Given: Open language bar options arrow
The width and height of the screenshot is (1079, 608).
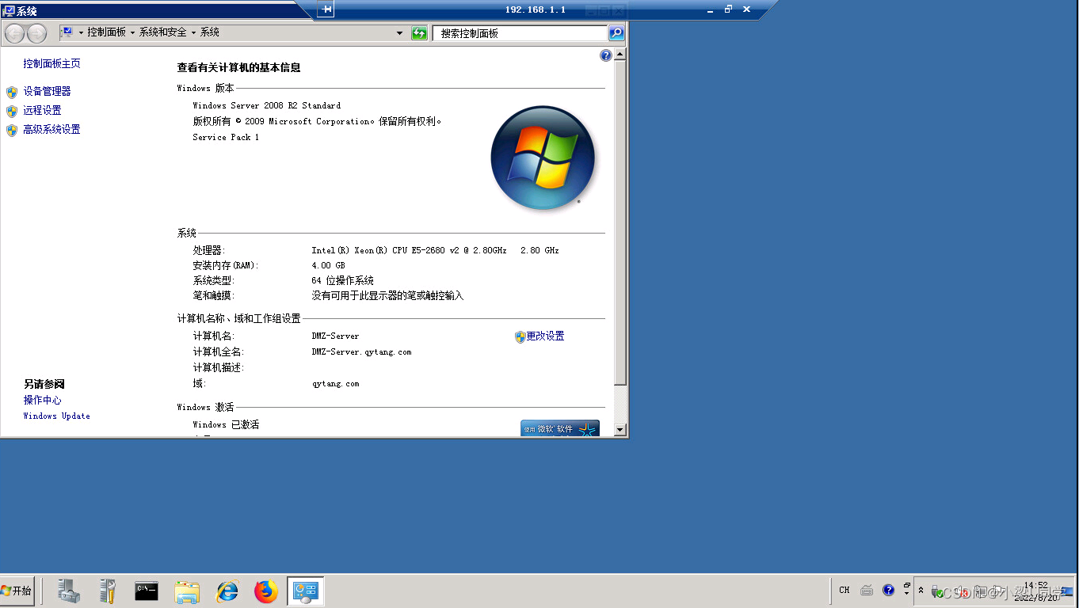Looking at the screenshot, I should click(907, 594).
